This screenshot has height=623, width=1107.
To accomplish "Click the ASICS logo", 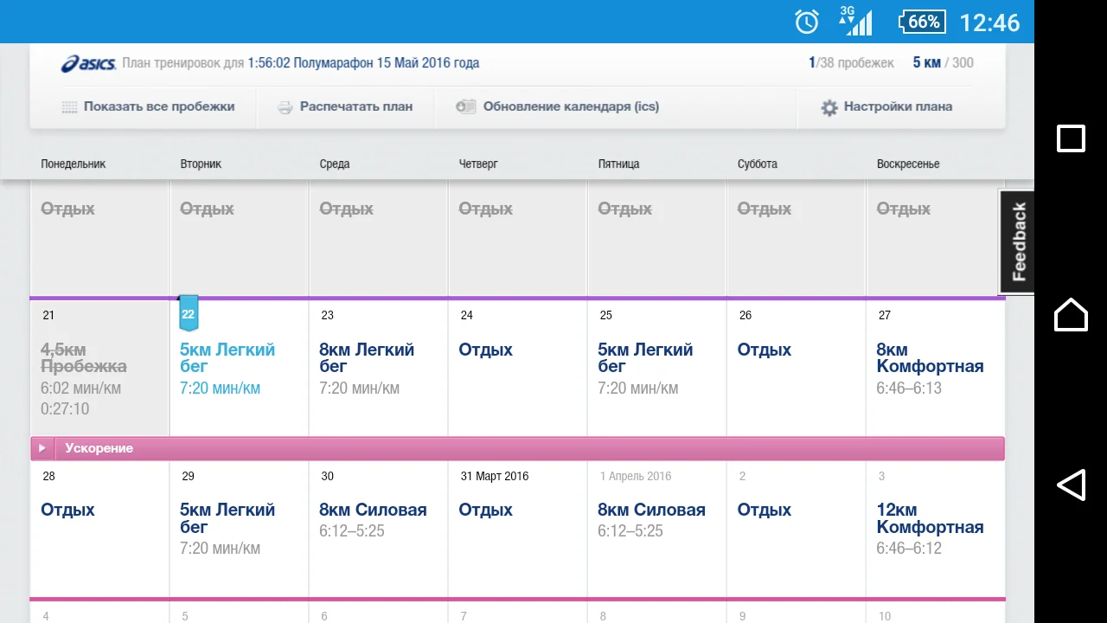I will coord(88,64).
